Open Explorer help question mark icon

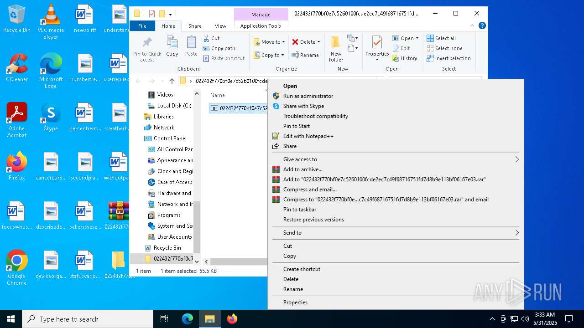click(482, 26)
